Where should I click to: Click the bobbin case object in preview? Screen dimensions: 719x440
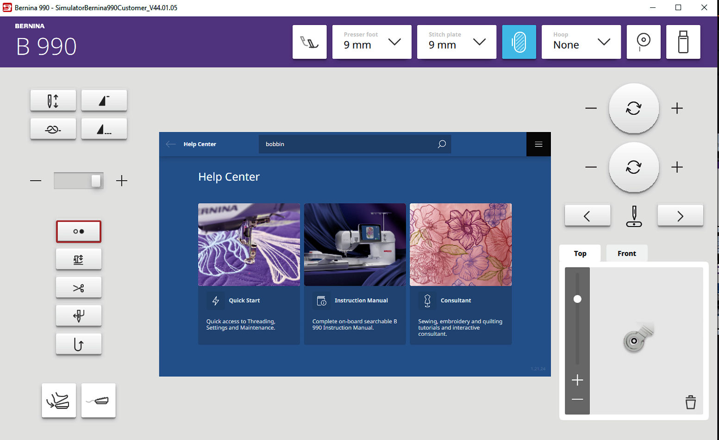(638, 338)
